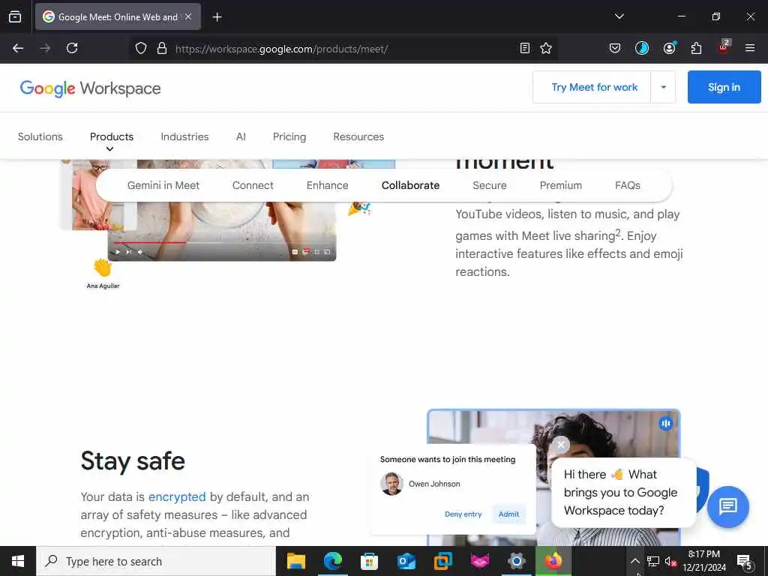The image size is (768, 576).
Task: Go back to the previous page
Action: (x=18, y=48)
